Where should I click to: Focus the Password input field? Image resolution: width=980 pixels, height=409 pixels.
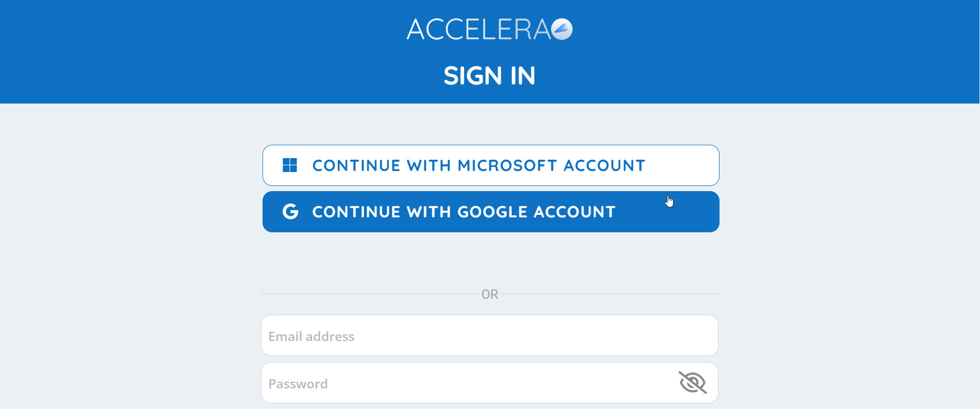[464, 383]
